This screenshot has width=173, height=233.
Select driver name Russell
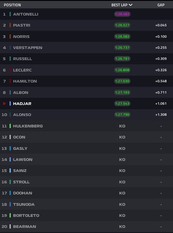(23, 59)
